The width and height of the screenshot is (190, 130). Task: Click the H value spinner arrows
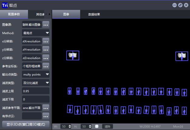point(90,126)
